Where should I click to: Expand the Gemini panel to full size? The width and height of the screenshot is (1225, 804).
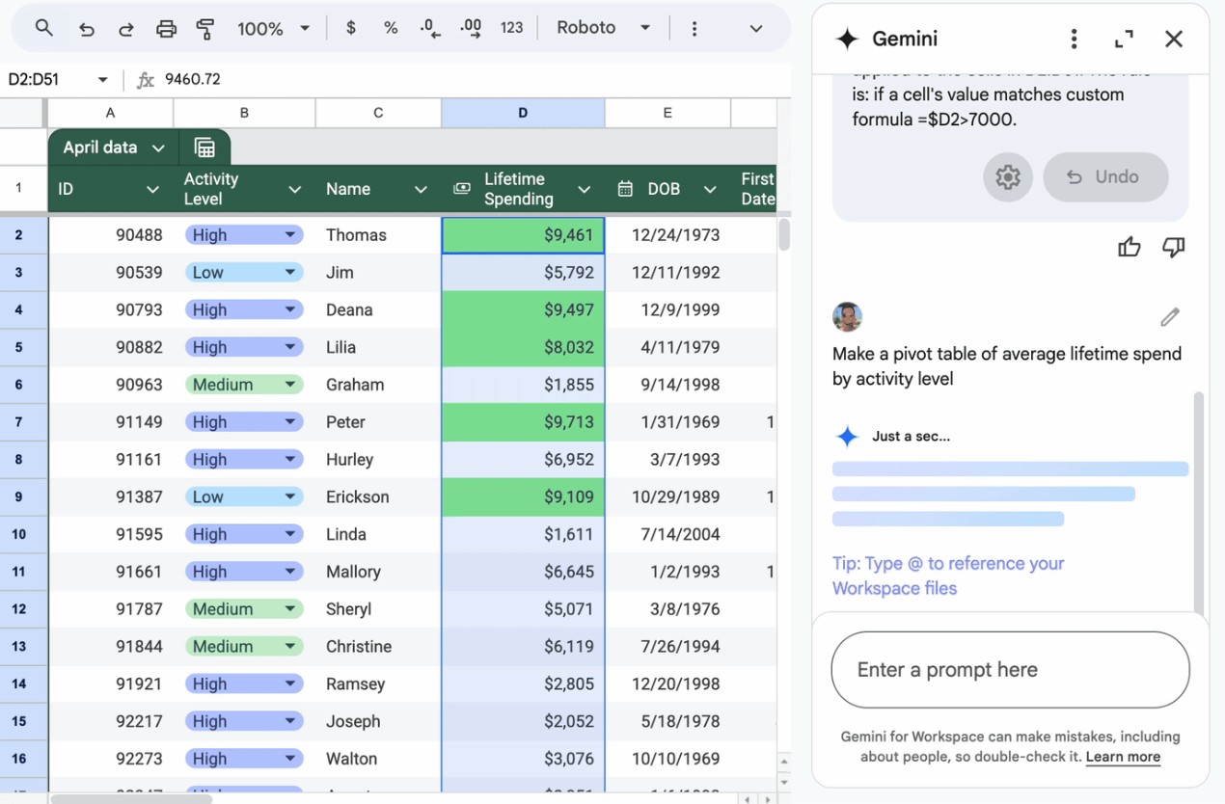[1124, 39]
